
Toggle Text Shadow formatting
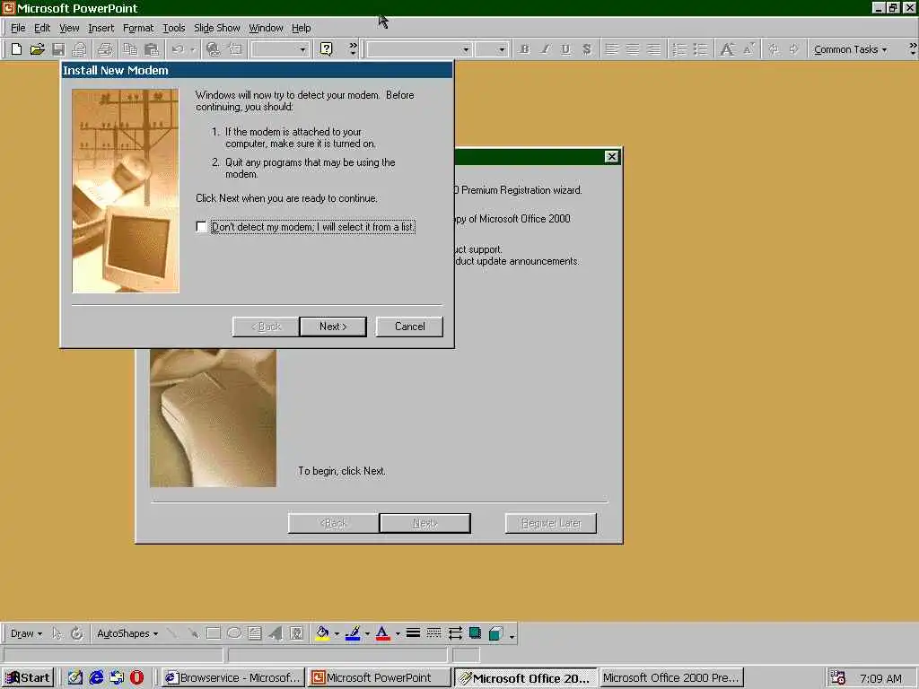[x=587, y=49]
